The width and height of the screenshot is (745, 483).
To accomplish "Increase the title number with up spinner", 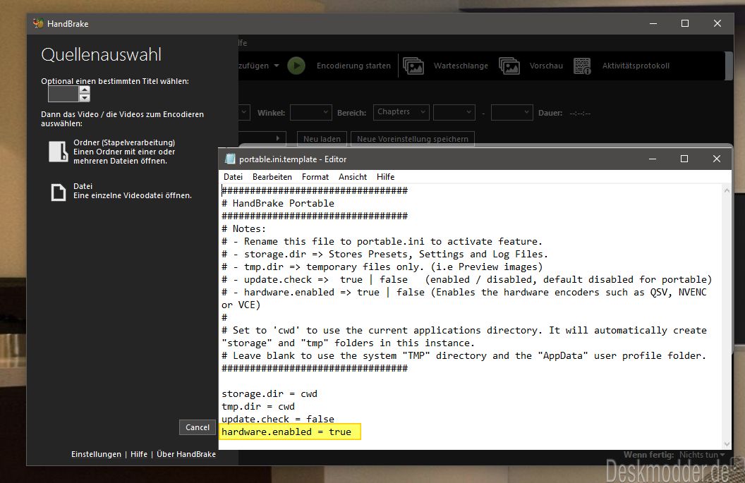I will point(85,90).
